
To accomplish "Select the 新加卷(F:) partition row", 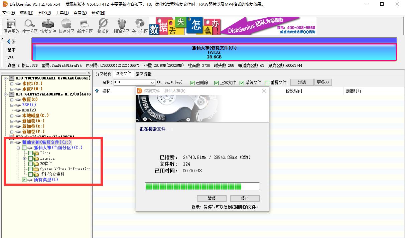I will point(33,132).
